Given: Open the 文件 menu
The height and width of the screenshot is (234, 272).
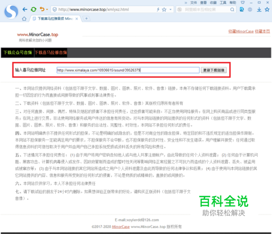Looking at the screenshot, I should (194, 3).
